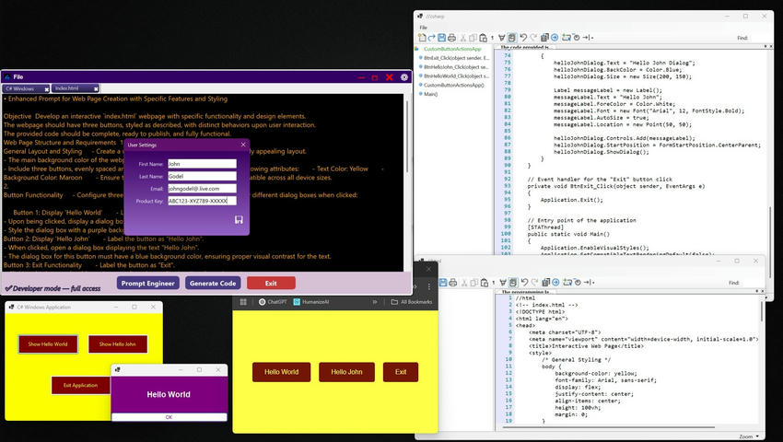The height and width of the screenshot is (442, 783).
Task: Show more bookmarks using the double chevron
Action: [374, 301]
